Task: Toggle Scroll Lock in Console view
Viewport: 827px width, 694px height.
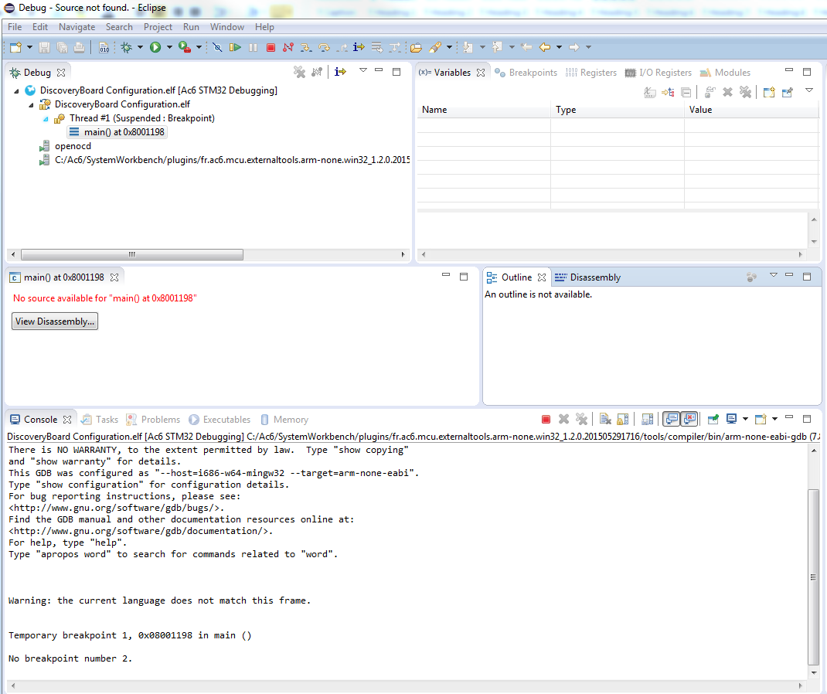Action: pos(623,419)
